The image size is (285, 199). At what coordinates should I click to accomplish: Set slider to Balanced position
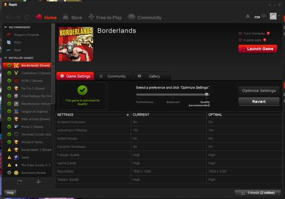[173, 95]
